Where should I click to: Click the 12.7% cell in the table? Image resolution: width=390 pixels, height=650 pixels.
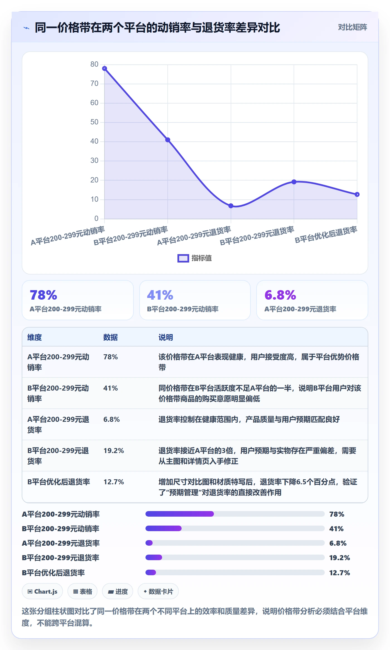coord(114,482)
